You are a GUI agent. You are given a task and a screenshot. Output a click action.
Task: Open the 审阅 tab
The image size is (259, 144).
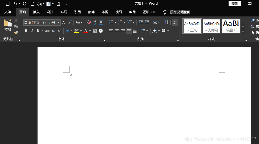click(105, 12)
